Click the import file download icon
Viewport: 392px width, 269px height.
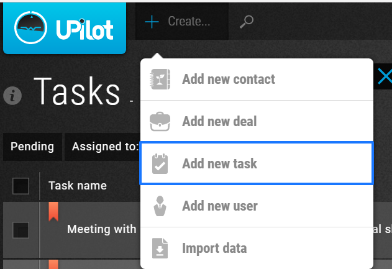(x=160, y=248)
